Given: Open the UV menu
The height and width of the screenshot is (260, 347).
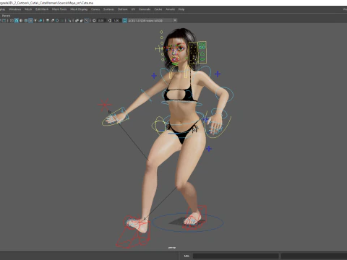Looking at the screenshot, I should pos(133,9).
